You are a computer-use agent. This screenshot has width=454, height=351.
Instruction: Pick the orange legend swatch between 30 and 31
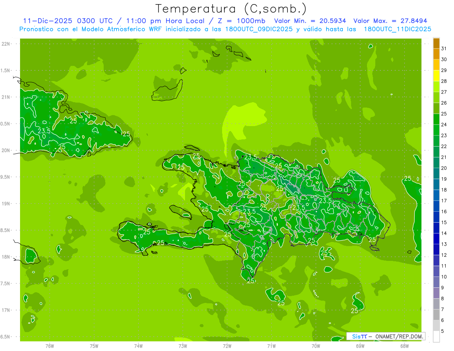[x=437, y=54]
